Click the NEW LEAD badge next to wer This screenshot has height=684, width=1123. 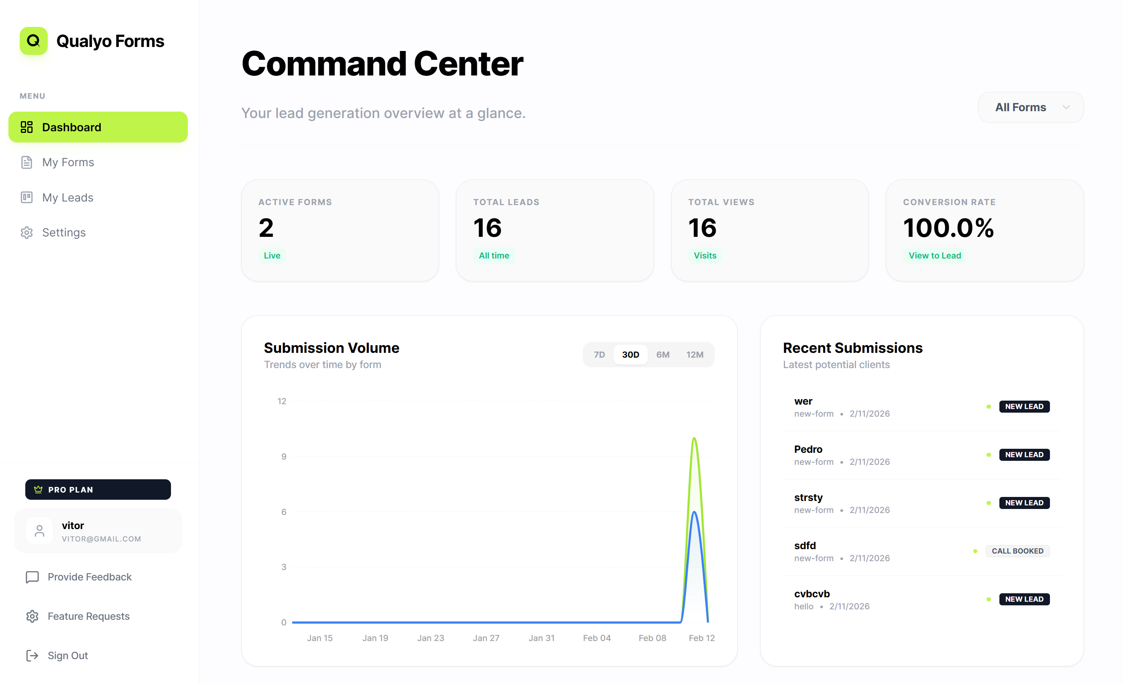pyautogui.click(x=1024, y=406)
